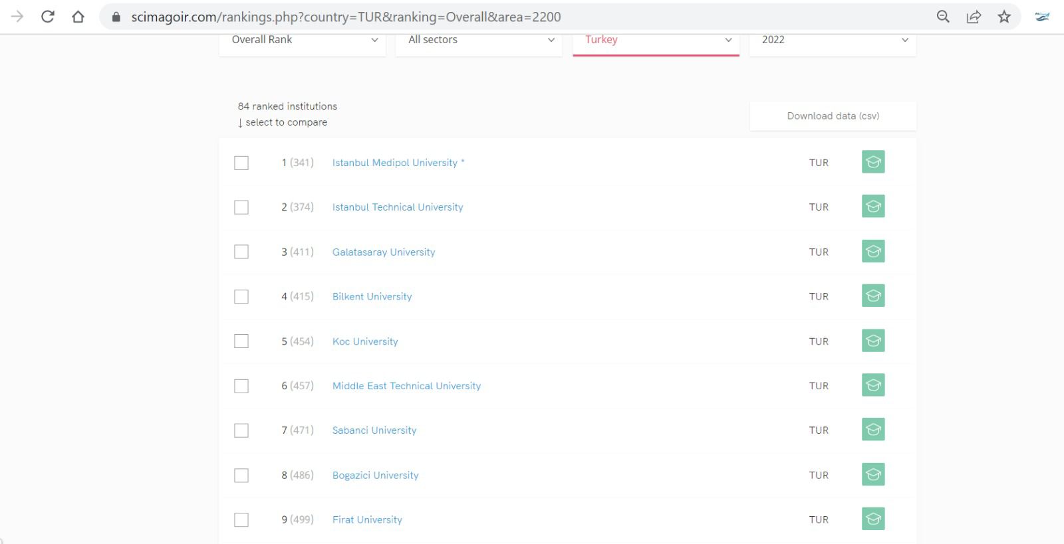This screenshot has height=544, width=1064.
Task: Click graduation cap icon for Bilkent University
Action: (x=873, y=296)
